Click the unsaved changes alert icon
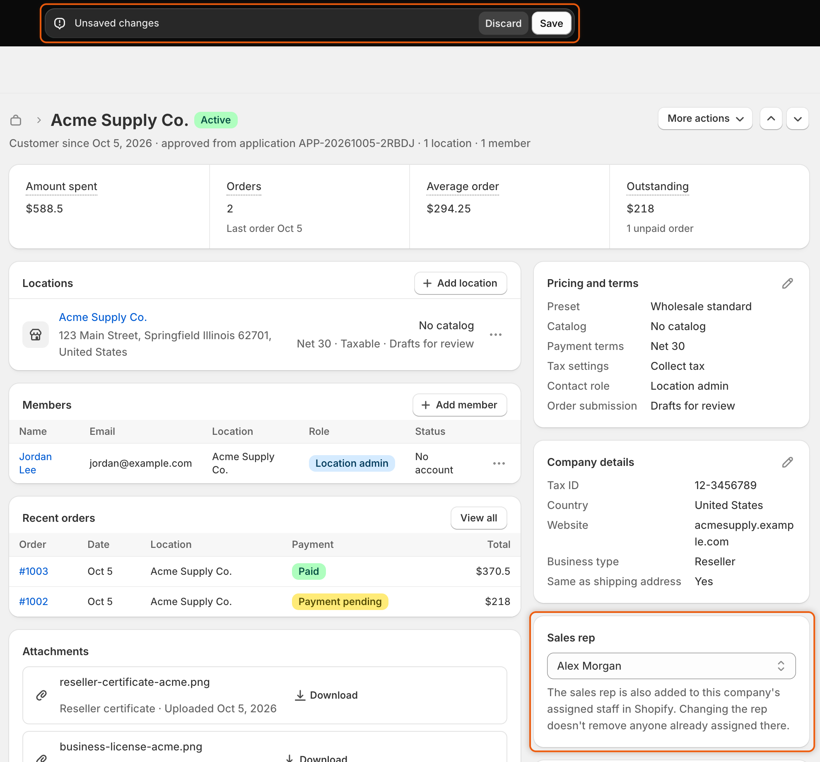Screen dimensions: 820x762 [x=60, y=23]
